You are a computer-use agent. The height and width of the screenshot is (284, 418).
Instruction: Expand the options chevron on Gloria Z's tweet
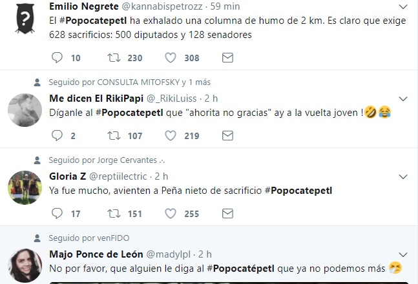pyautogui.click(x=404, y=176)
